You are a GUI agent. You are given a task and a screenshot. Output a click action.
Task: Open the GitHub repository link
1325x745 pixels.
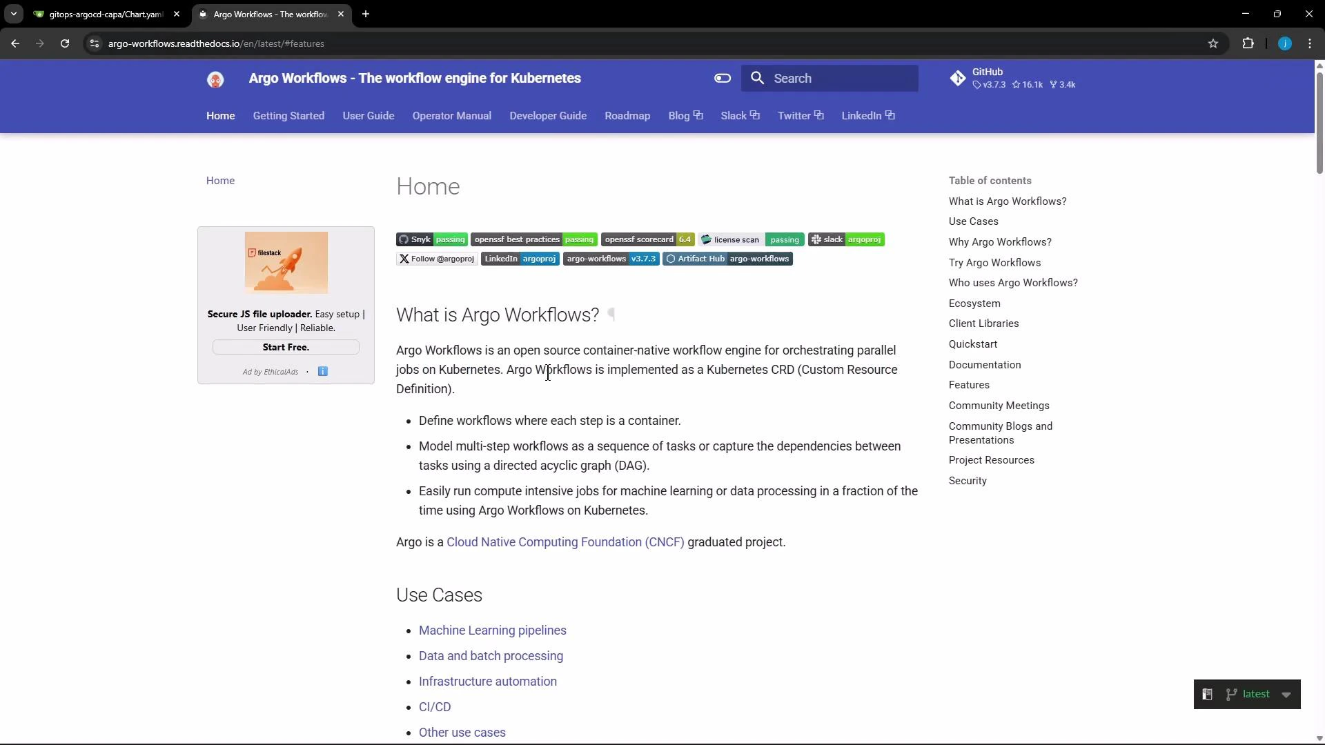[1012, 79]
